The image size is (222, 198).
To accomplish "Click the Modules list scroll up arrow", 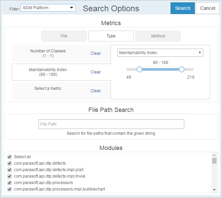I will (214, 155).
